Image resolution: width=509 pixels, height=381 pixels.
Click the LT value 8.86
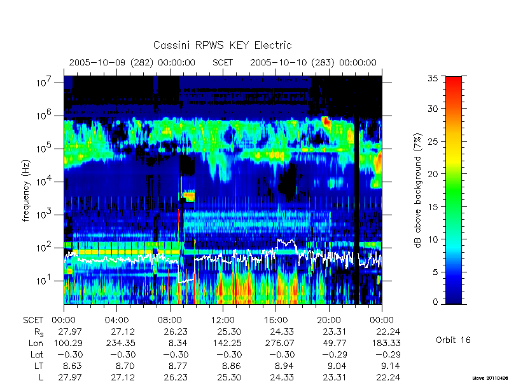232,366
